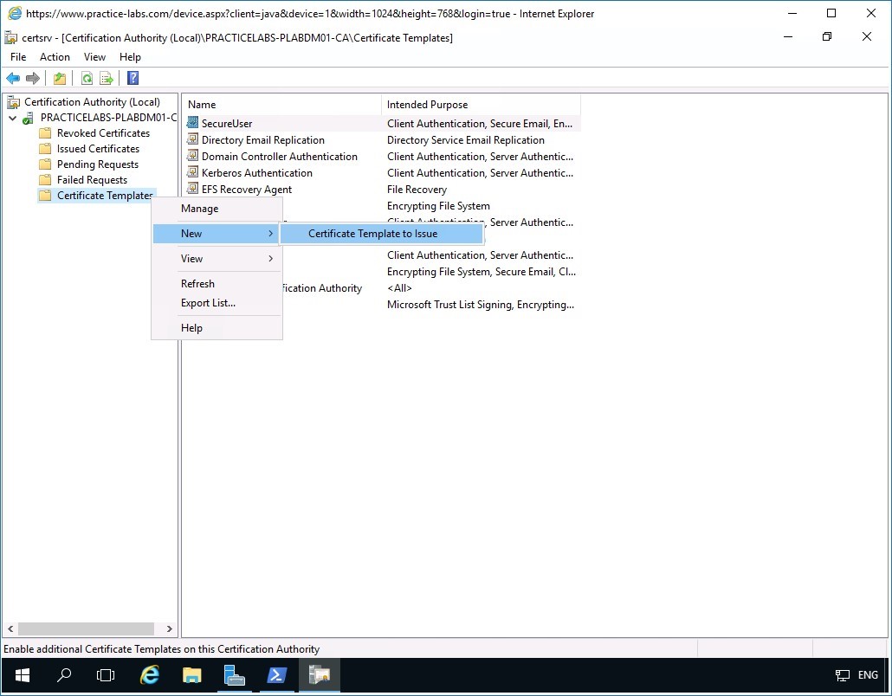This screenshot has height=696, width=892.
Task: Open the View menu in the menu bar
Action: pos(94,56)
